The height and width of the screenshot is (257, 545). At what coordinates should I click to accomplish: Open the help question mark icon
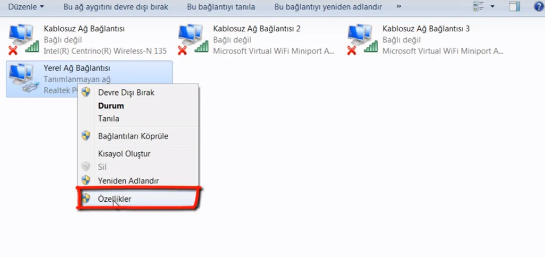coord(539,6)
